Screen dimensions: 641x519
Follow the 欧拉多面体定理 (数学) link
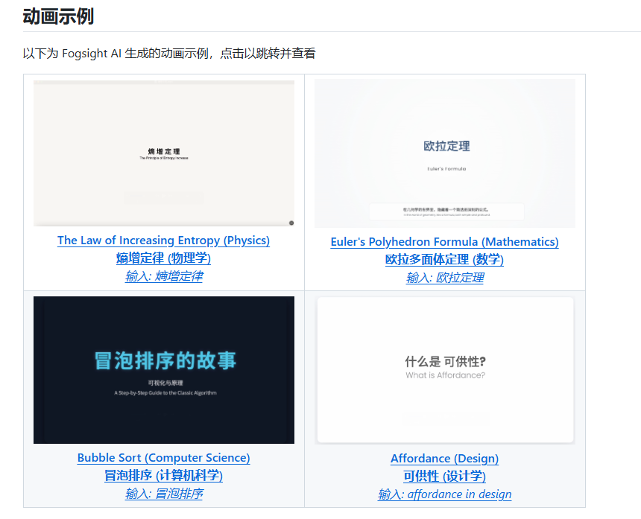pos(444,260)
